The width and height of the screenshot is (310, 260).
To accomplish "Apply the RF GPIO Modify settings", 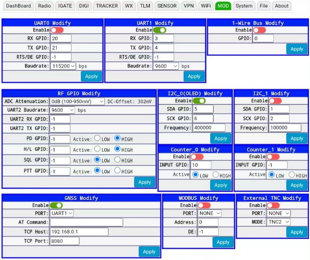I will [x=145, y=182].
